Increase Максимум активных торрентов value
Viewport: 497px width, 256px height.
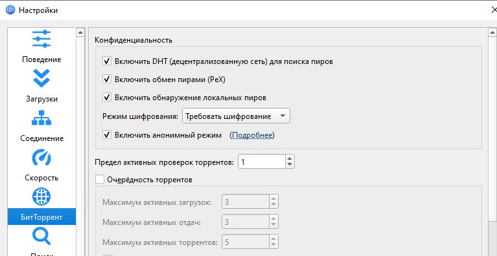point(273,239)
